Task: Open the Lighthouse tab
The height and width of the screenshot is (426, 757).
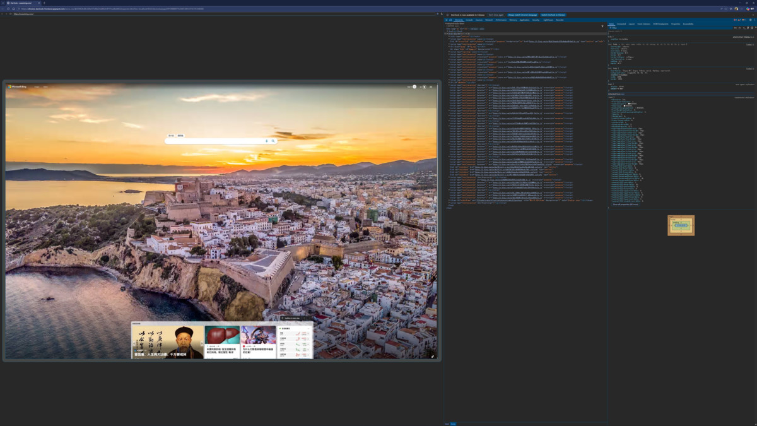Action: tap(548, 20)
